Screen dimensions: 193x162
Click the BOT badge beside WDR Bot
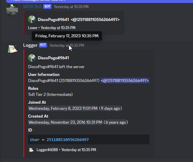click(x=47, y=6)
